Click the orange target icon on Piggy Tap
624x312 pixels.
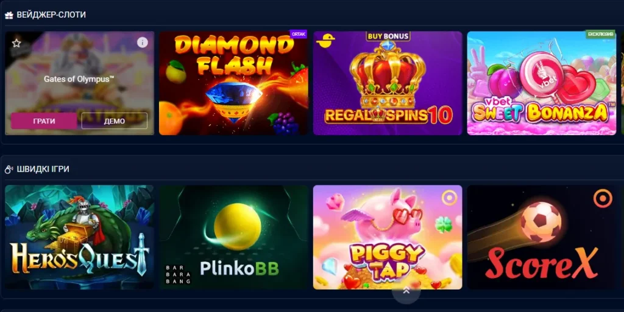click(x=449, y=198)
